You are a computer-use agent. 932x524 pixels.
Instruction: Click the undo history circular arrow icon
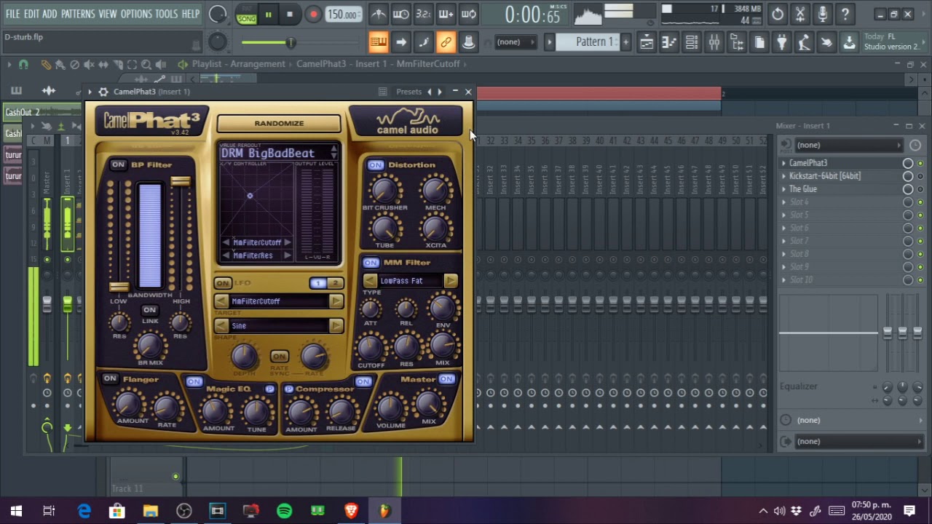[x=778, y=14]
